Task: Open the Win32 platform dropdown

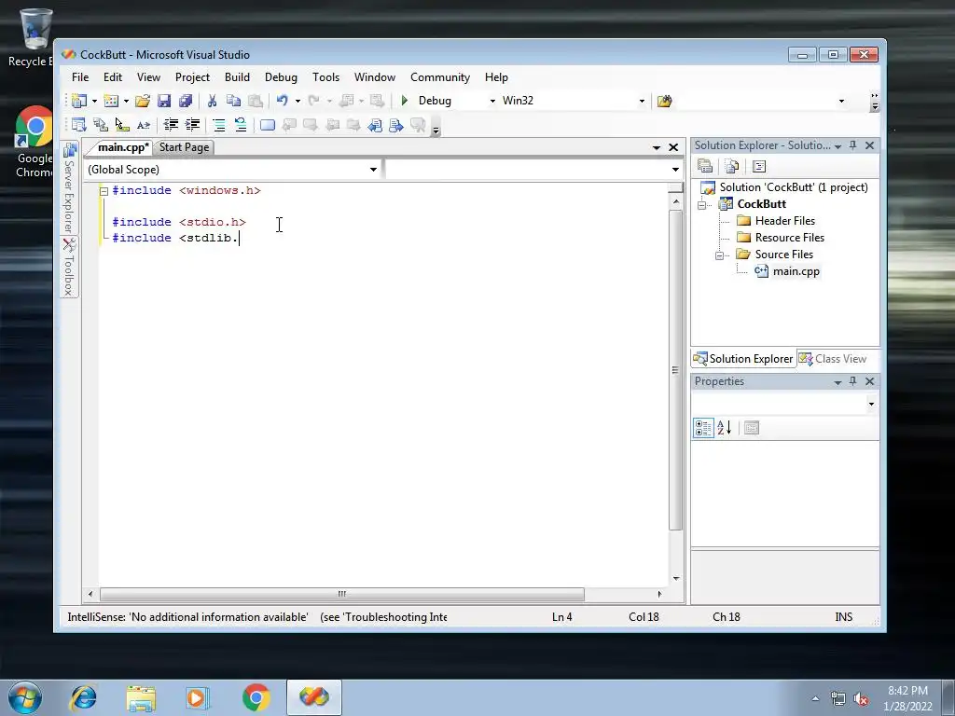Action: (642, 101)
